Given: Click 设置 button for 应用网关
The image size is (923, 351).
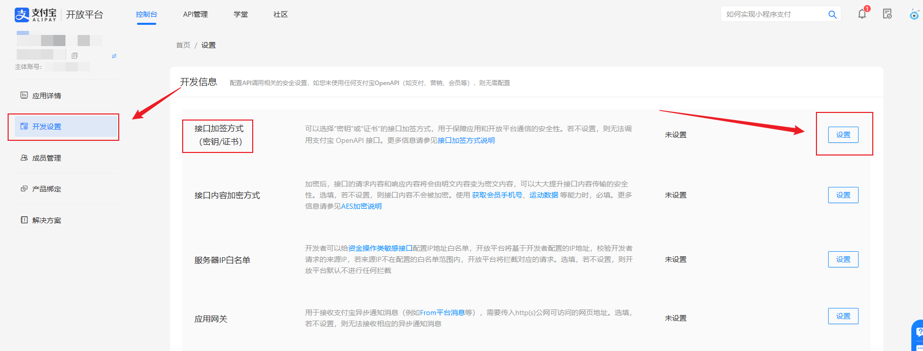Looking at the screenshot, I should [843, 316].
